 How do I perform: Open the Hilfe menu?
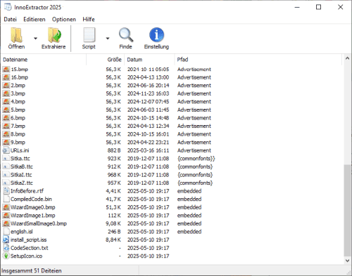click(89, 20)
